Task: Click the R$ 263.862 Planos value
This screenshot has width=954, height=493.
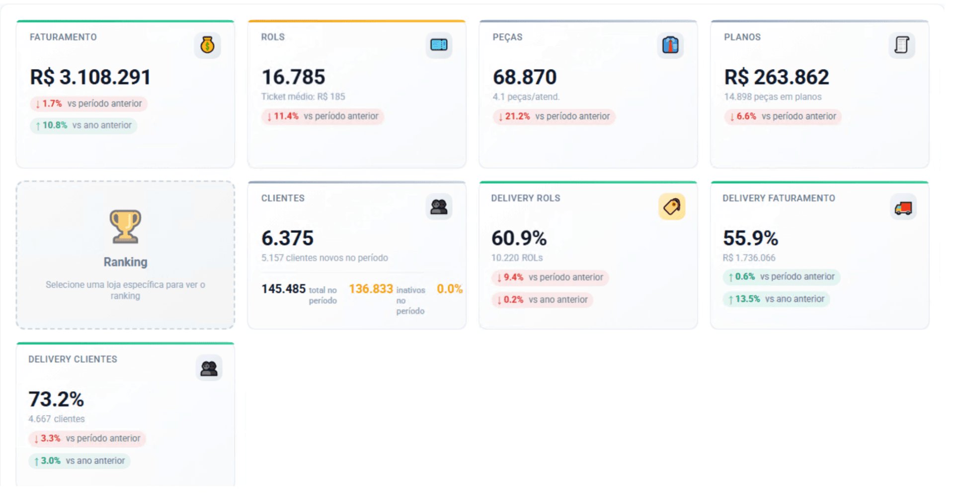Action: 777,77
